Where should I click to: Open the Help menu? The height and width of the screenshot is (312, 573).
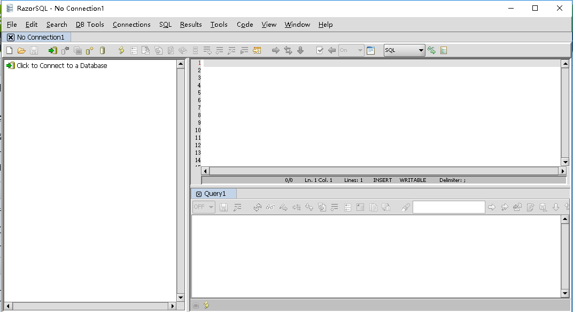[325, 25]
